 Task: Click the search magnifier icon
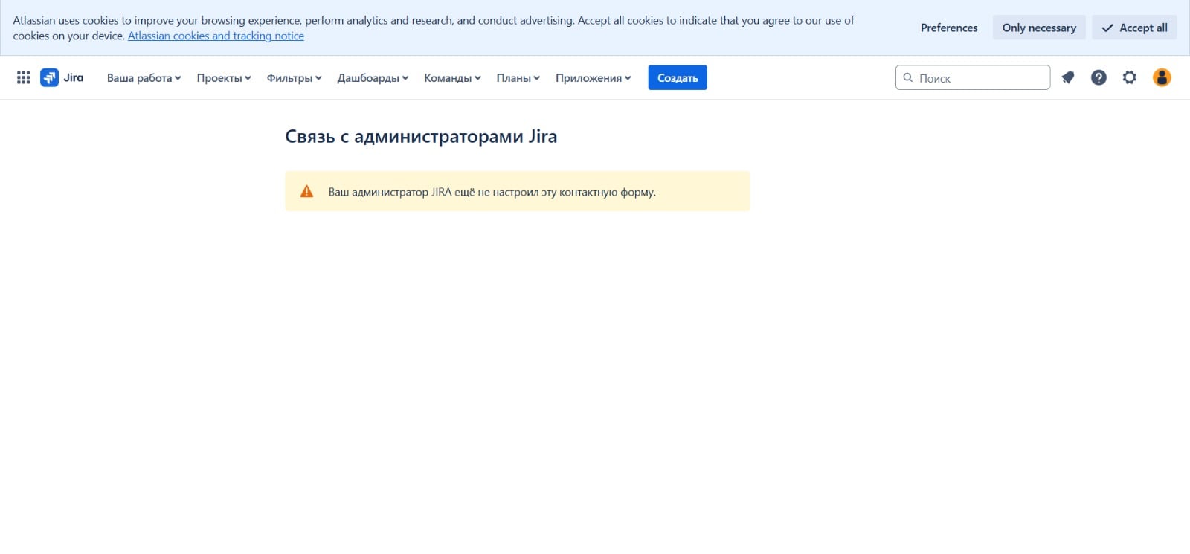click(x=908, y=77)
